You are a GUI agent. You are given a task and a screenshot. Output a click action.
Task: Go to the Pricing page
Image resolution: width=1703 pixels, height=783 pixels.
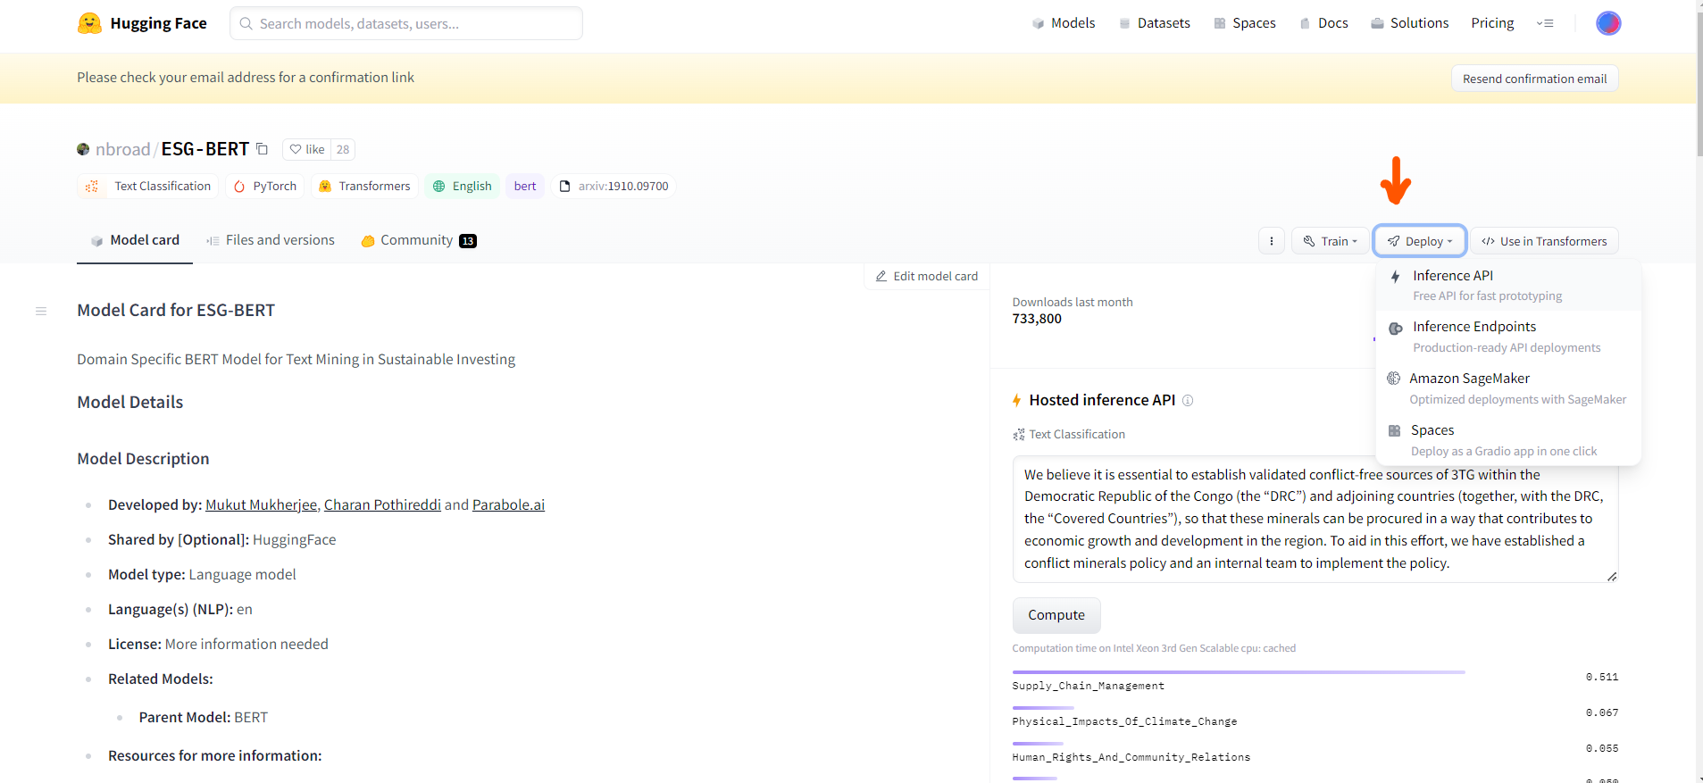point(1492,23)
